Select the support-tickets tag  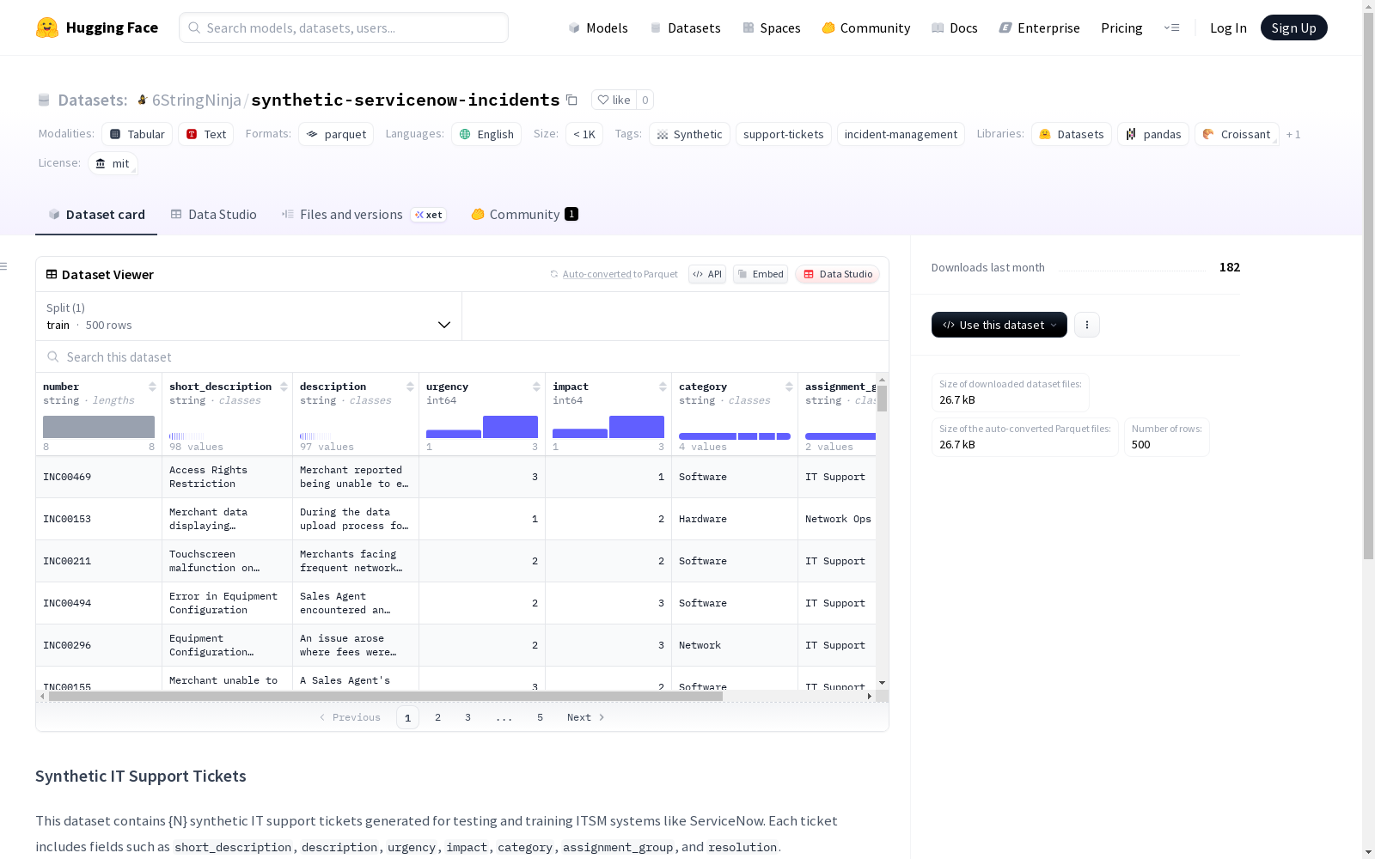(784, 134)
